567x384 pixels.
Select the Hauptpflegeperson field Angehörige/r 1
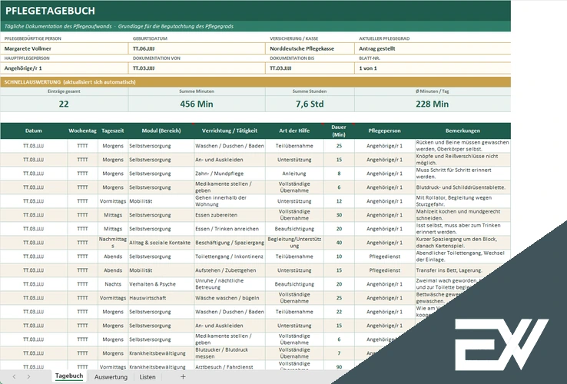[x=65, y=68]
